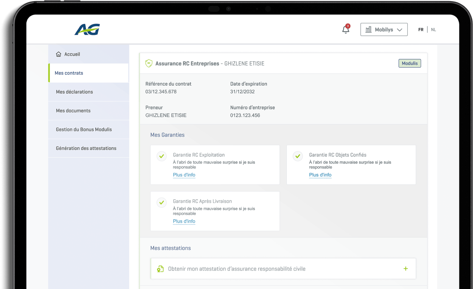Open Mes documents in sidebar
Screen dimensions: 473x289
[89, 111]
